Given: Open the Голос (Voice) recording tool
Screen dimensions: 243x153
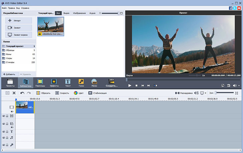Looking at the screenshot, I should [x=81, y=83].
